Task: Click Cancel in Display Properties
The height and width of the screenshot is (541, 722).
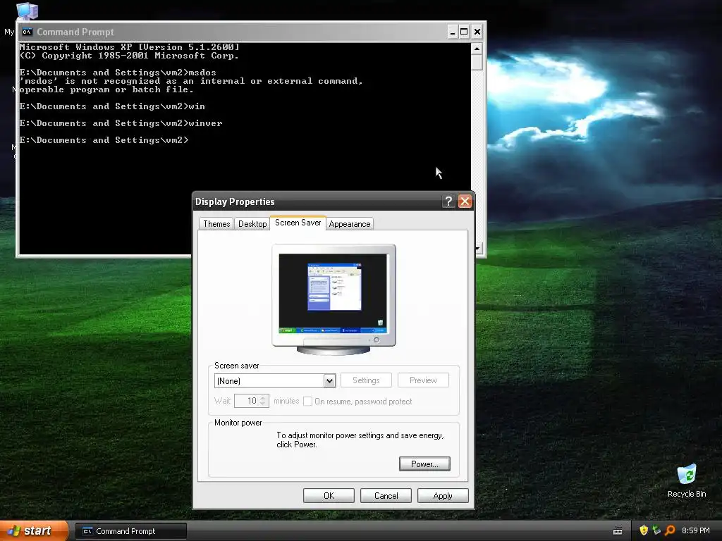Action: click(x=386, y=495)
